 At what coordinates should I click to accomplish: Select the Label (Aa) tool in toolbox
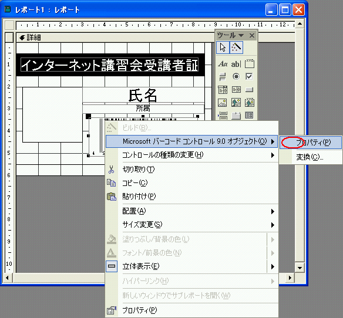(223, 64)
